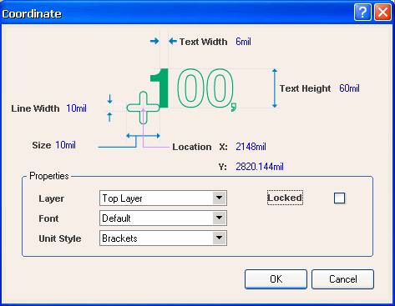Close the Coordinate dialog
The image size is (395, 306).
tap(382, 13)
